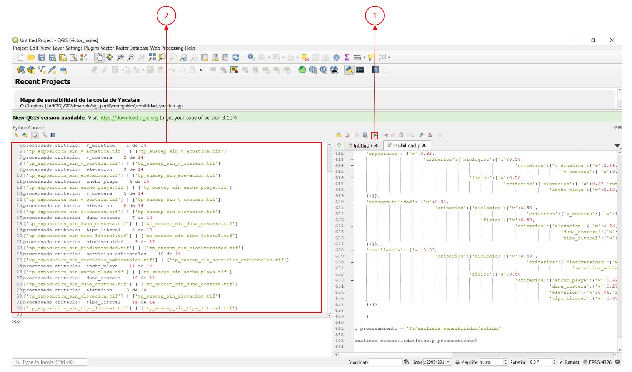632x372 pixels.
Task: Step the Rotation value spinner
Action: pyautogui.click(x=554, y=362)
